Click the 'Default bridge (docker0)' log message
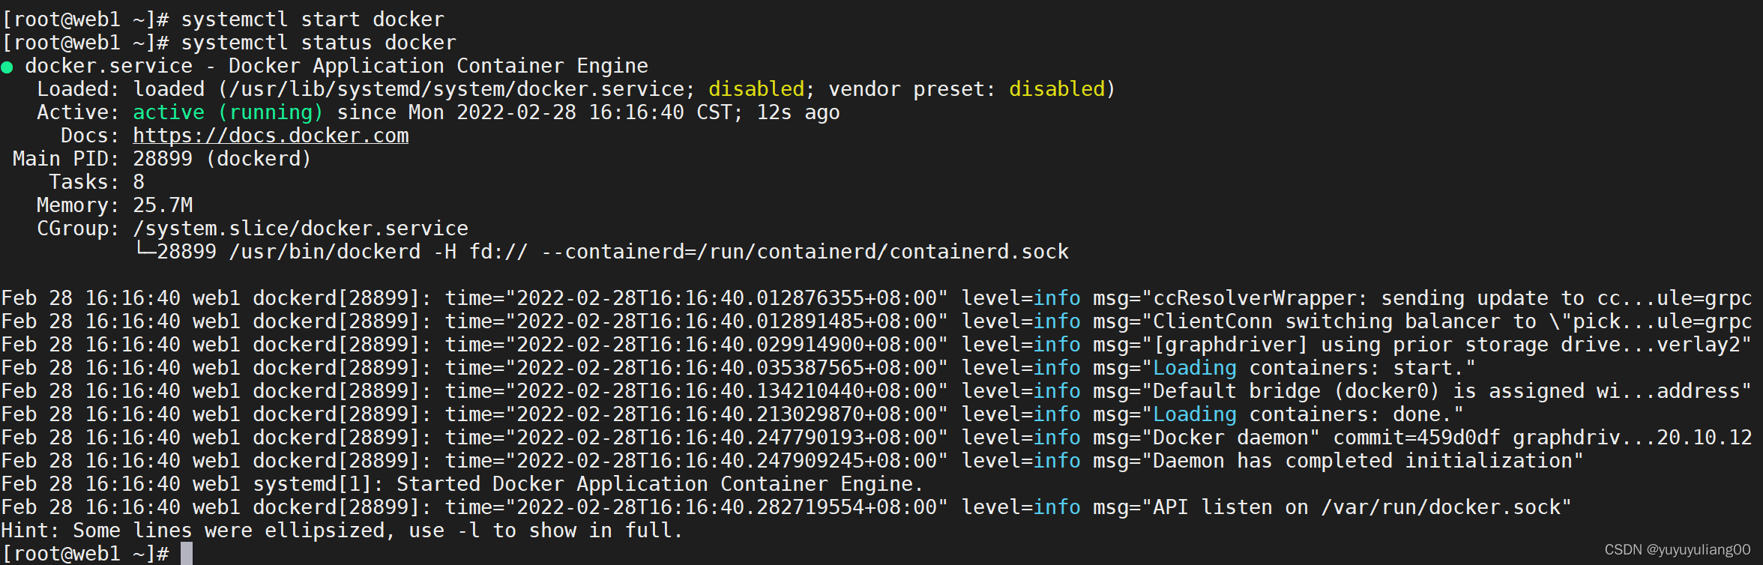This screenshot has height=565, width=1763. coord(1422,391)
